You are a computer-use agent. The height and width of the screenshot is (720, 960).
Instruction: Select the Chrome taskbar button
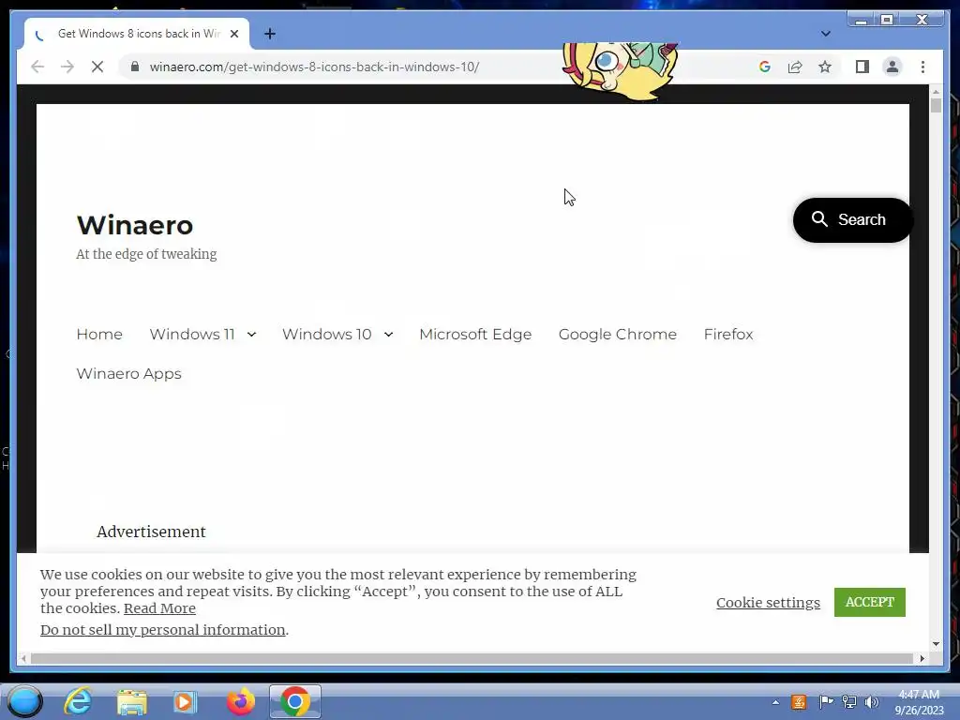pyautogui.click(x=294, y=701)
